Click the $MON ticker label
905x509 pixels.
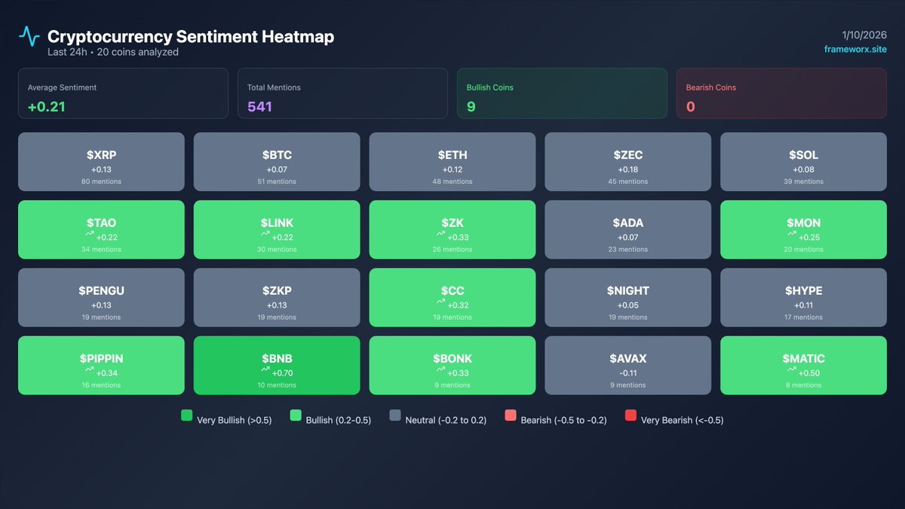click(x=804, y=223)
